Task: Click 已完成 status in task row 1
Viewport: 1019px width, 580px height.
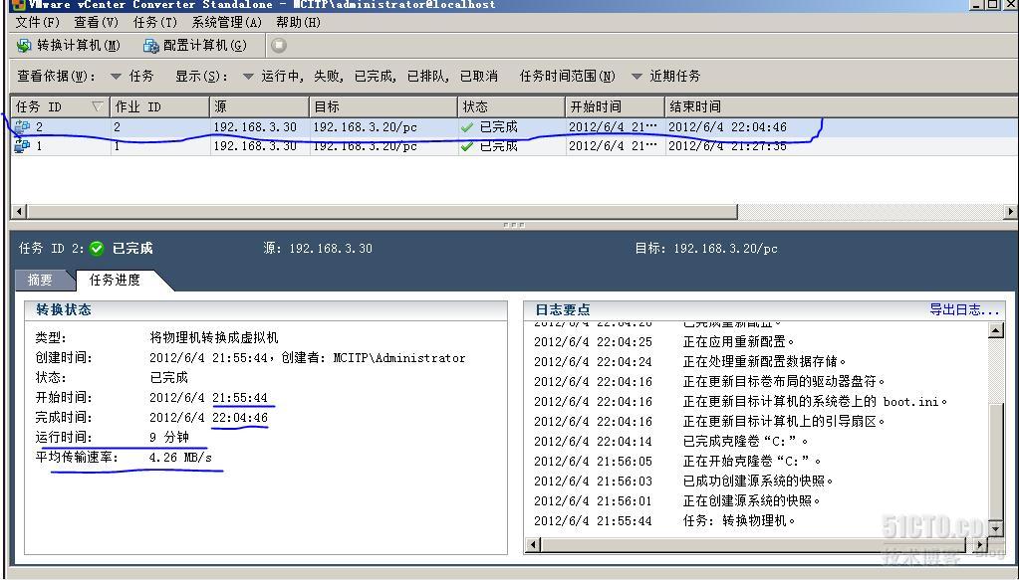Action: pos(498,146)
